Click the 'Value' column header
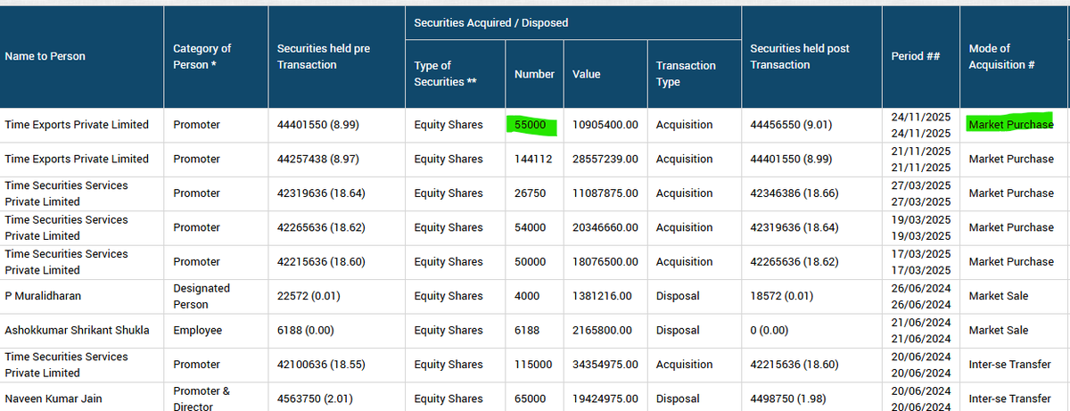Image resolution: width=1070 pixels, height=411 pixels. [x=587, y=74]
